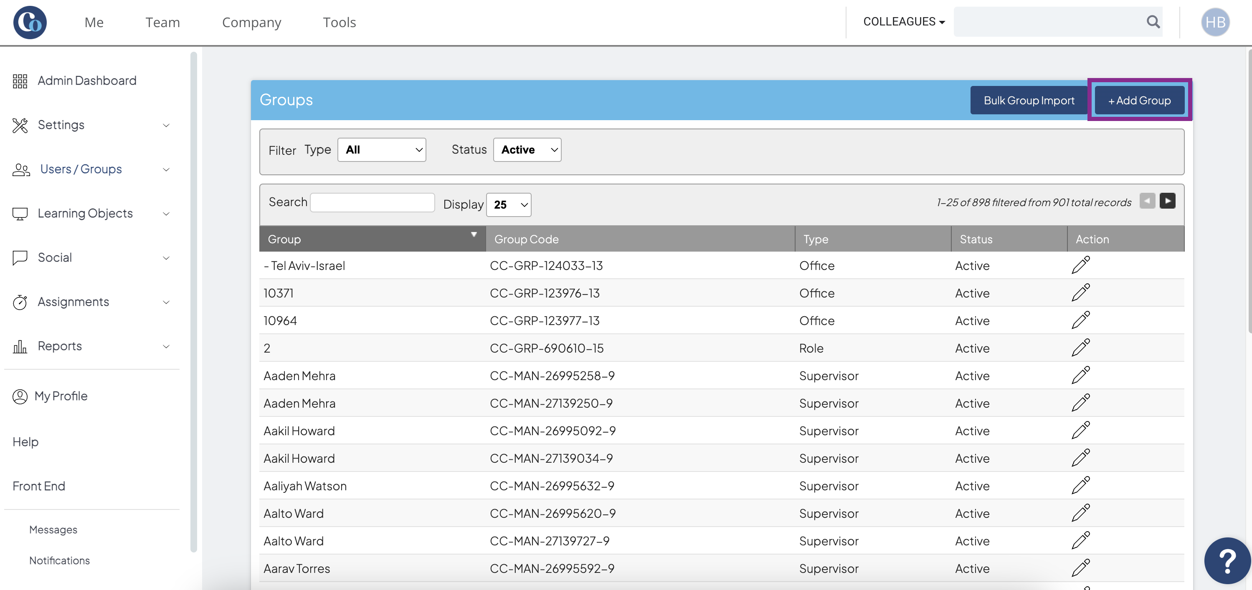Image resolution: width=1252 pixels, height=590 pixels.
Task: Edit Aakil Howard CC-MAN-27139034-9 group
Action: [1080, 458]
